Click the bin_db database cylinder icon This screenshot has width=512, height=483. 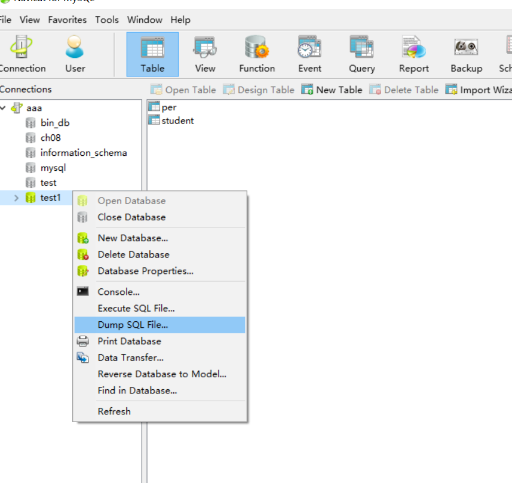point(30,123)
